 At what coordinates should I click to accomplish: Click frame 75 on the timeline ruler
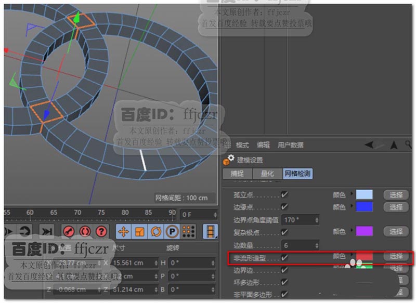101,213
